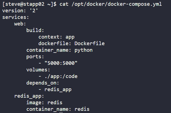This screenshot has width=171, height=113.
Task: Click the build: key
Action: (x=35, y=30)
